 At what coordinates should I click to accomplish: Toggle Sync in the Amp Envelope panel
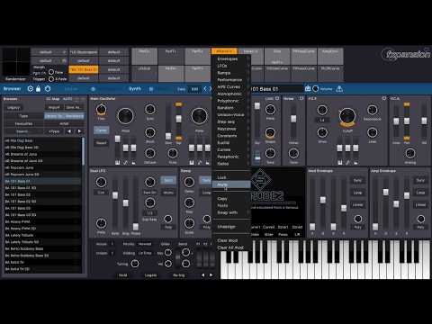(x=420, y=180)
